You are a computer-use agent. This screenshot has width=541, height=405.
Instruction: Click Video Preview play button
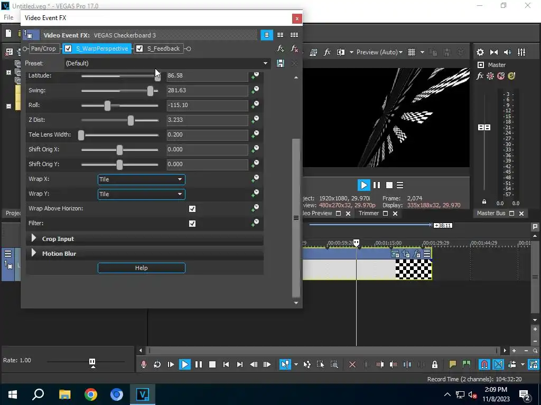(x=363, y=185)
